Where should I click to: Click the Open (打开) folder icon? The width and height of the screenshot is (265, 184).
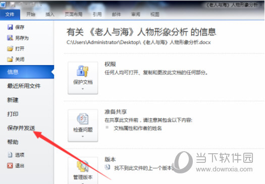click(x=10, y=48)
